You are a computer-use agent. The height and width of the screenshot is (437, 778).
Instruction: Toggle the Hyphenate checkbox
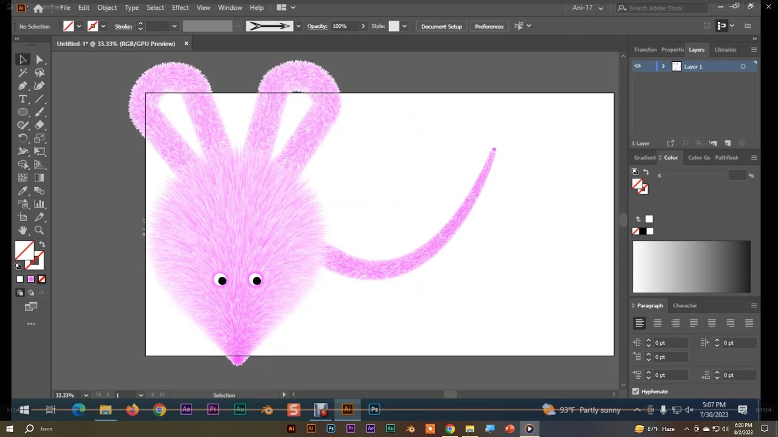click(x=636, y=391)
